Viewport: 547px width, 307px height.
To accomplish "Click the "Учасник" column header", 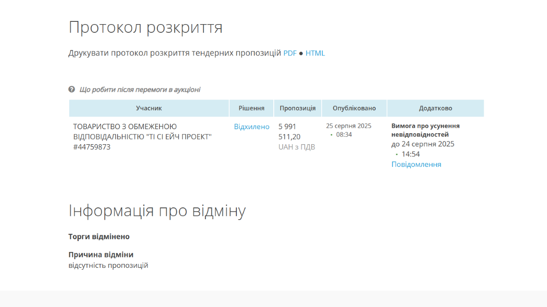I will (149, 108).
